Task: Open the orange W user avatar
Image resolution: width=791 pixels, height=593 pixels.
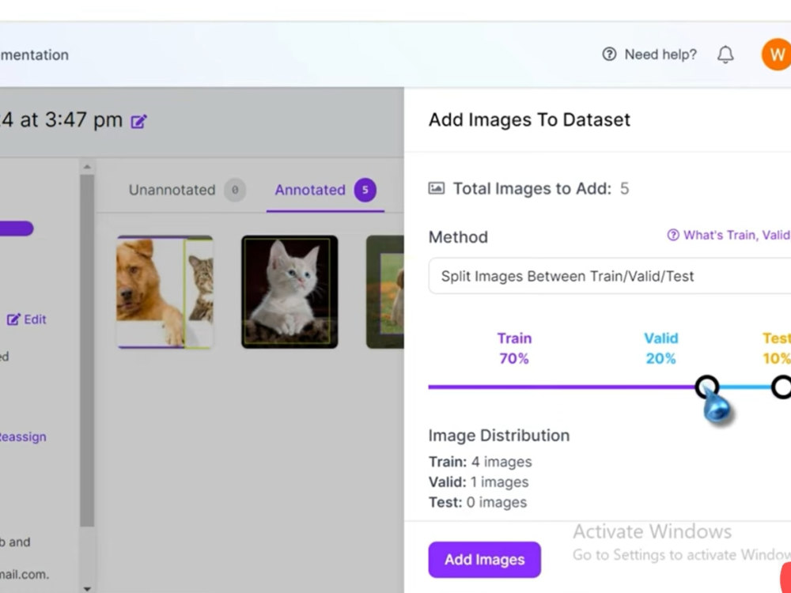Action: tap(776, 55)
